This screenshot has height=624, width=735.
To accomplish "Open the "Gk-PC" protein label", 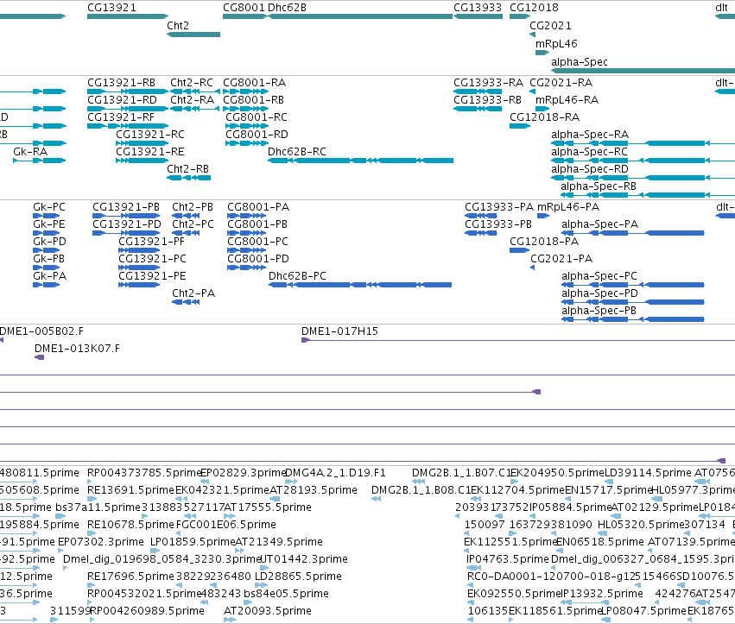I will point(49,207).
